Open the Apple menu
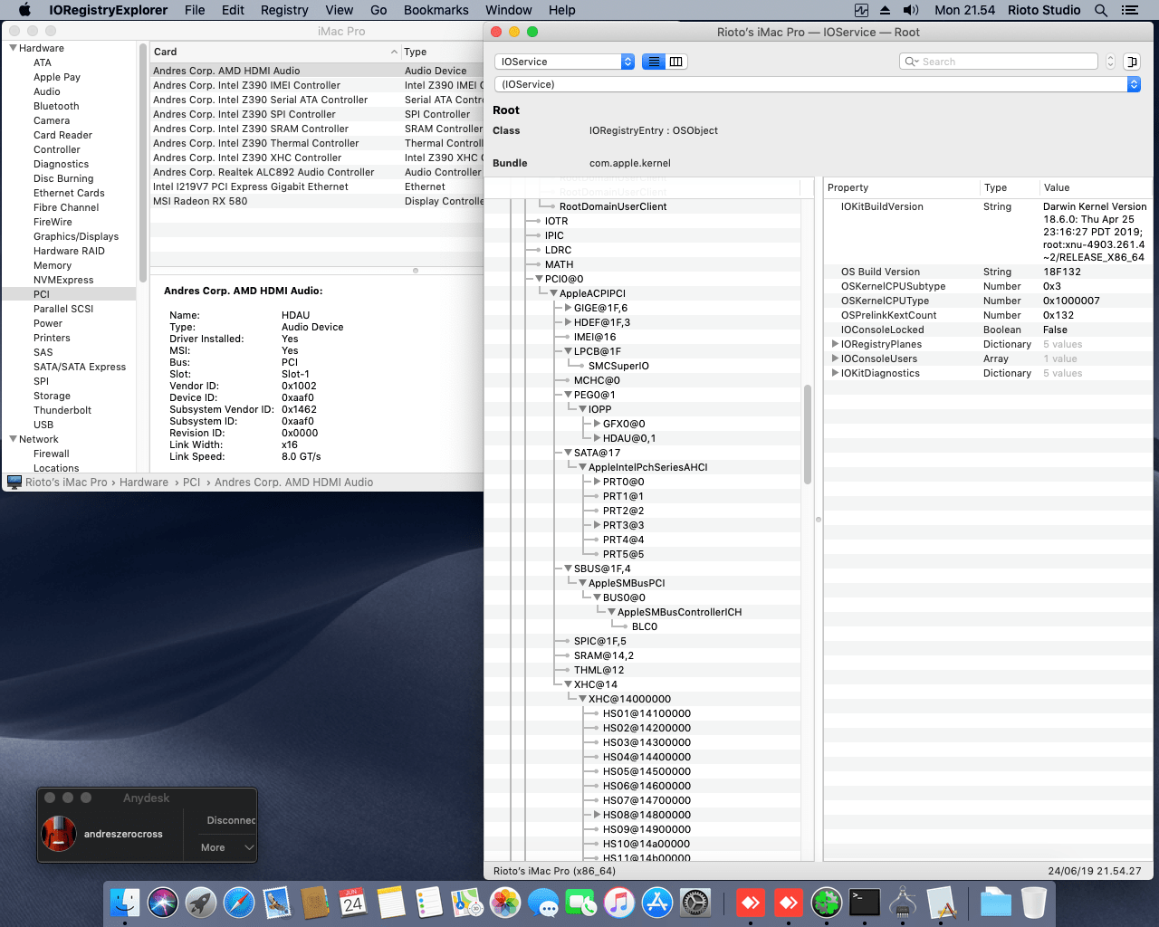The image size is (1159, 927). [24, 10]
